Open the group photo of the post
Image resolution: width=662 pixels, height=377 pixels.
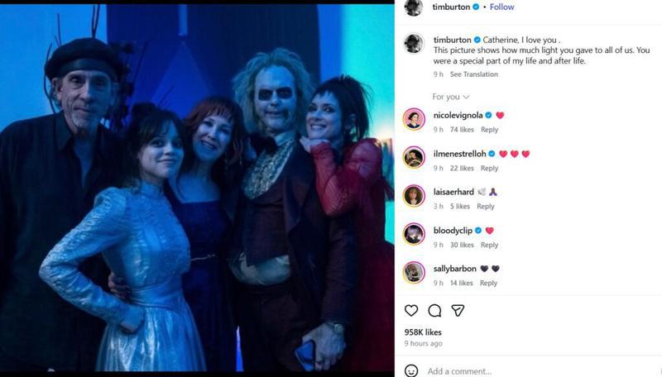[197, 188]
